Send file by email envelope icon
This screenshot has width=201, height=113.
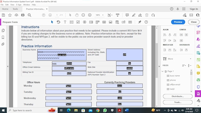pyautogui.click(x=191, y=15)
